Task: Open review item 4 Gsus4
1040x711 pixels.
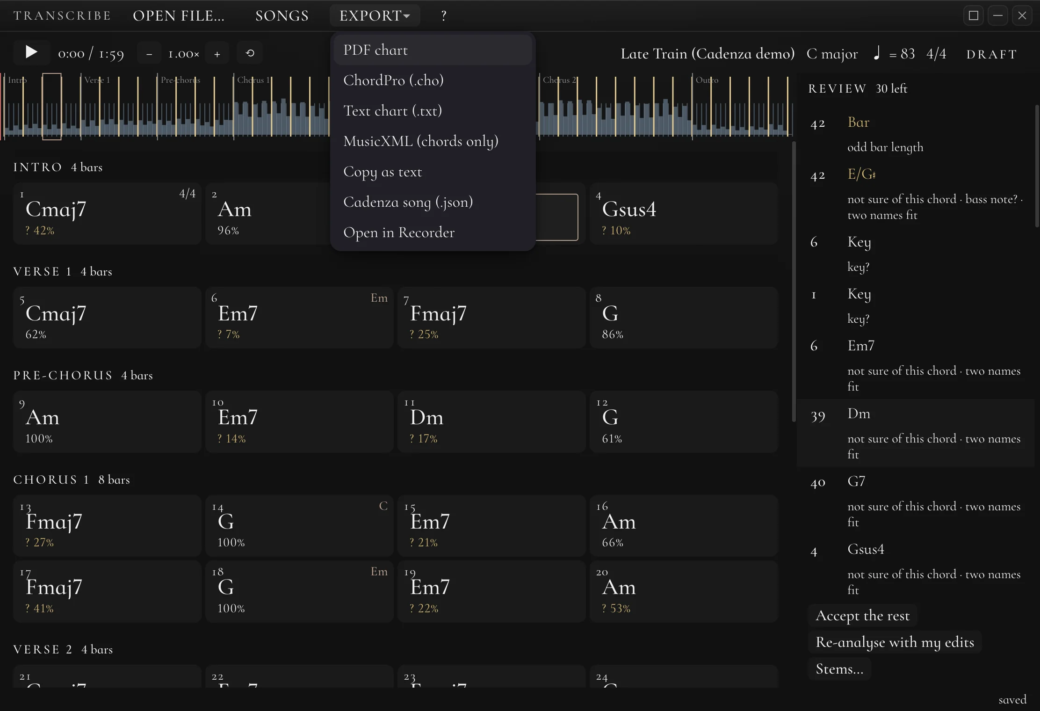Action: point(916,569)
